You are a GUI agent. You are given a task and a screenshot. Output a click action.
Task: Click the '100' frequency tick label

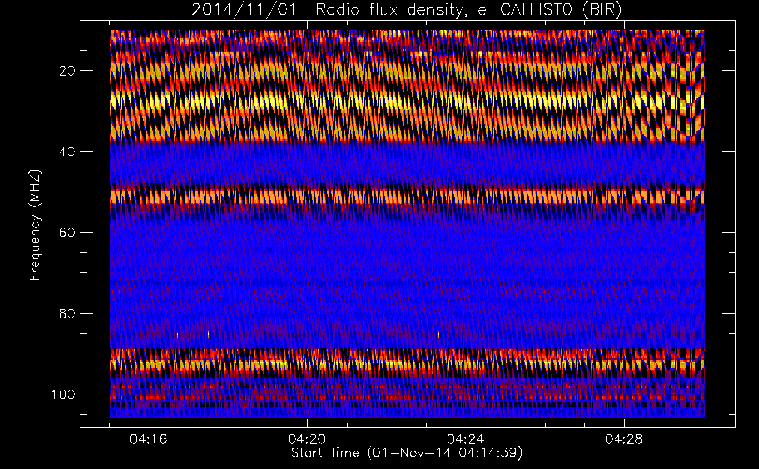coord(63,394)
